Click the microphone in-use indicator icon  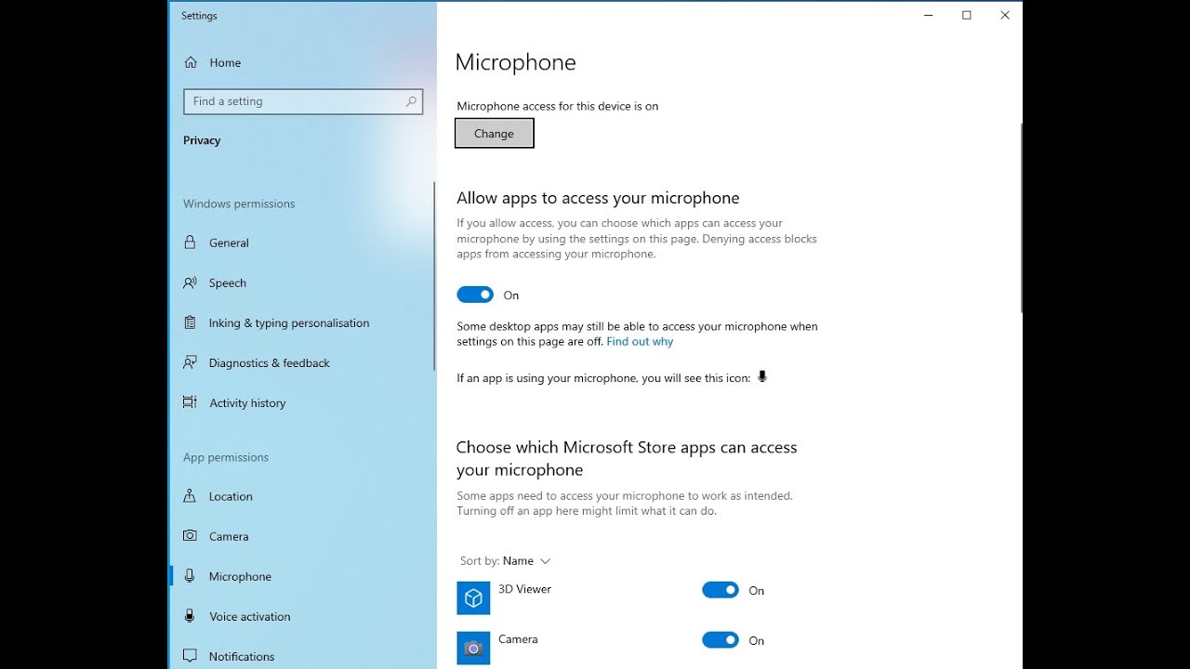[x=762, y=377]
